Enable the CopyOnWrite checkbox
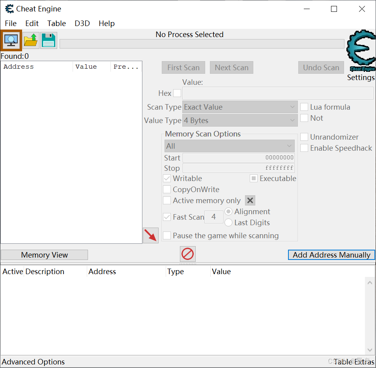Image resolution: width=376 pixels, height=368 pixels. click(x=167, y=189)
